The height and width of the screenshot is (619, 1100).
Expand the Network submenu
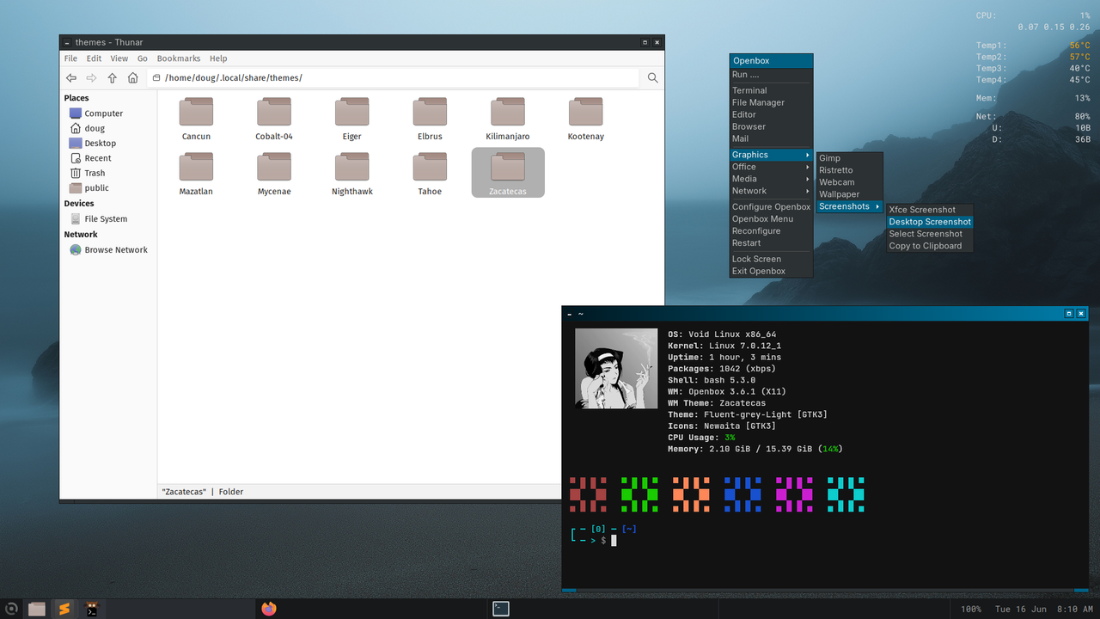point(771,191)
